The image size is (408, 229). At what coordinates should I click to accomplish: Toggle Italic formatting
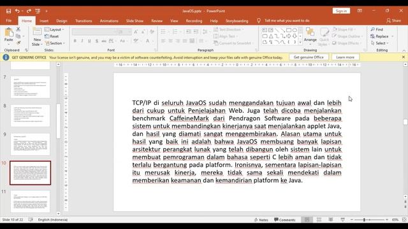click(82, 41)
